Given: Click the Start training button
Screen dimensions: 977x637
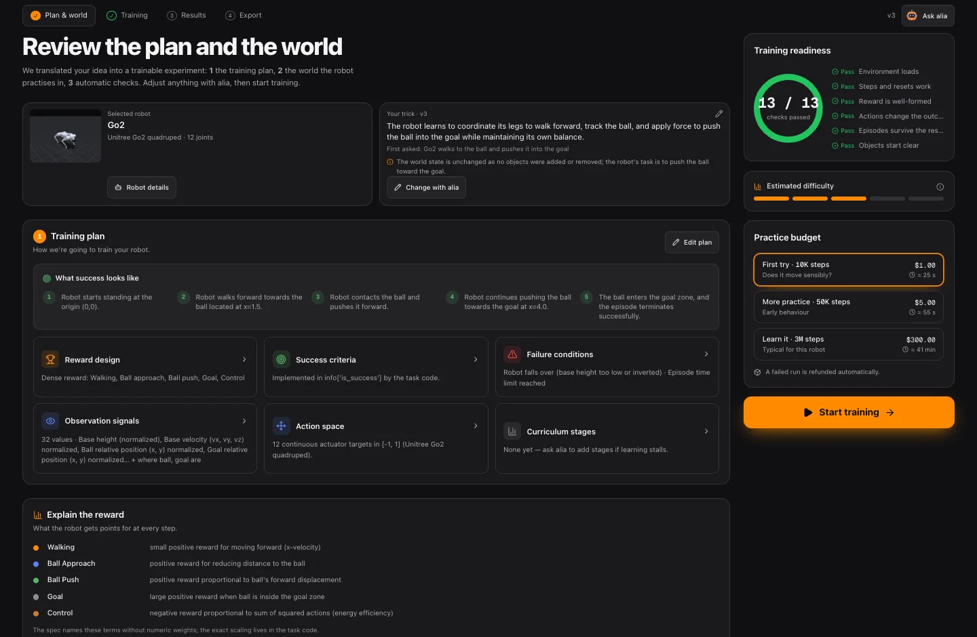Looking at the screenshot, I should pyautogui.click(x=849, y=412).
